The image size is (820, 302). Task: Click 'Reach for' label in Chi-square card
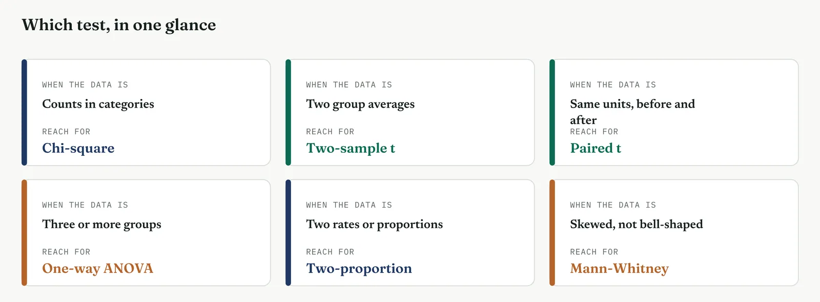click(x=66, y=132)
